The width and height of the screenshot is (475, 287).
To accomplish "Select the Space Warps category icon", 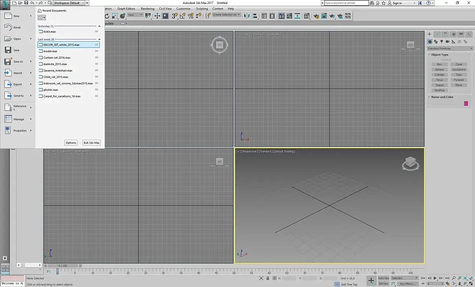I will click(459, 41).
